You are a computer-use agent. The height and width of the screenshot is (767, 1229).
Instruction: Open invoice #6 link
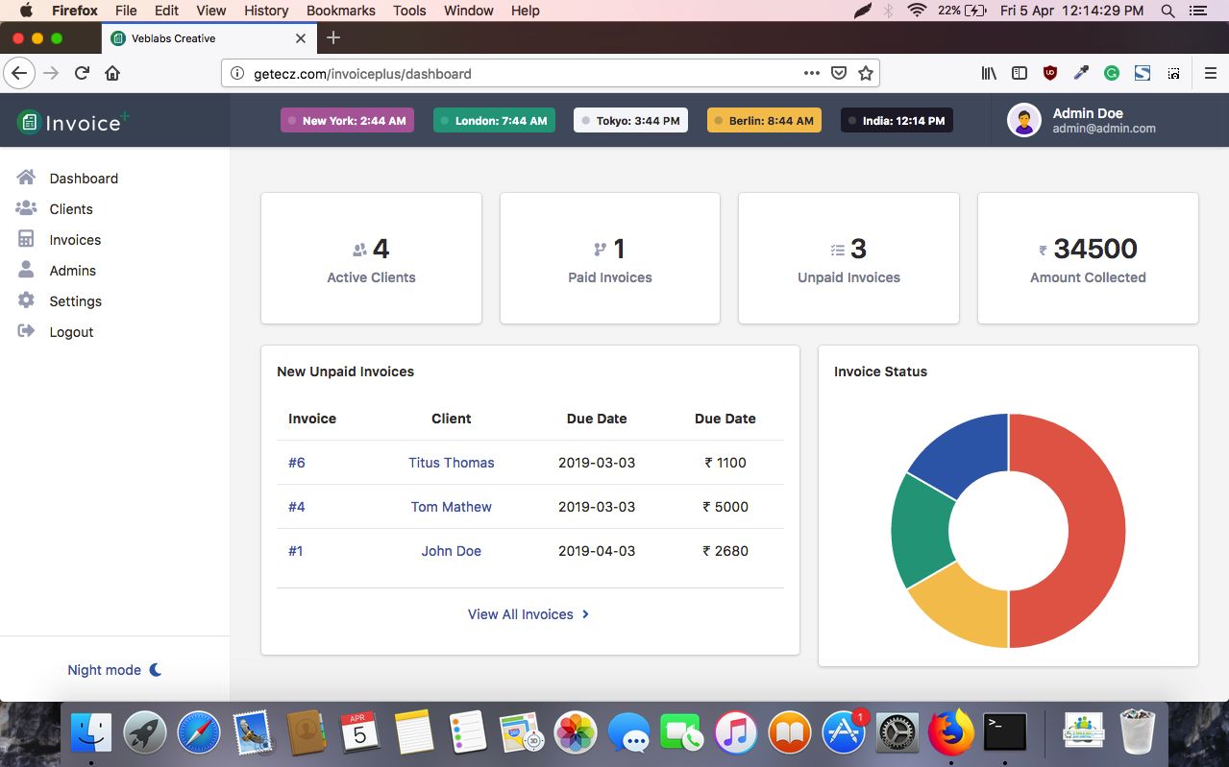click(x=297, y=463)
